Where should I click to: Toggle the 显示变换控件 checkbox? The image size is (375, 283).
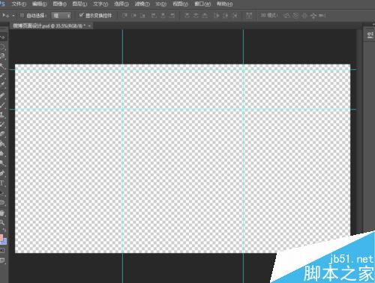[81, 16]
